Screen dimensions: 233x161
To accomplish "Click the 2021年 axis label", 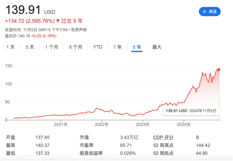I will point(61,125).
